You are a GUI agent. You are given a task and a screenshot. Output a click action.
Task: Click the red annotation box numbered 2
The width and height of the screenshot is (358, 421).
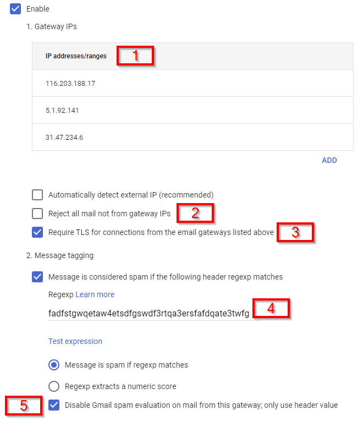[x=195, y=213]
